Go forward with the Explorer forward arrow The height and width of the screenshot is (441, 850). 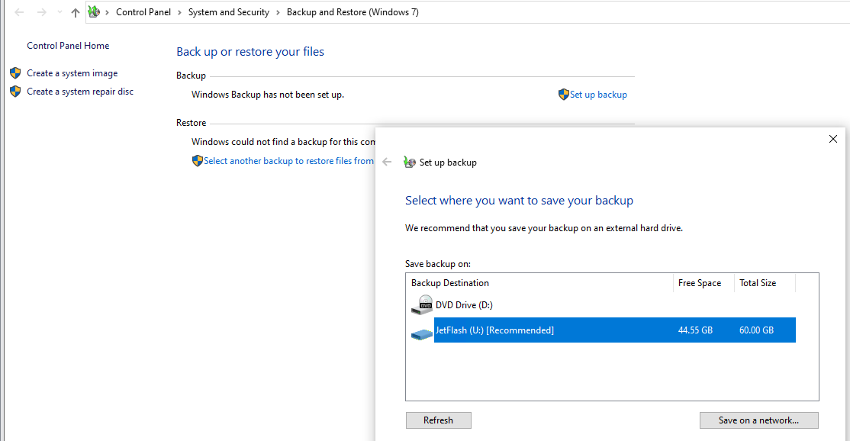pyautogui.click(x=42, y=12)
